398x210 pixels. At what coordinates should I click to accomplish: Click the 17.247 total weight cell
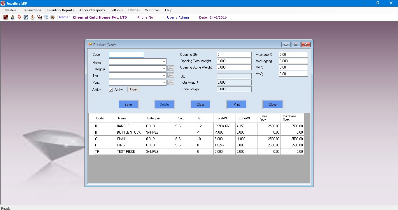pyautogui.click(x=225, y=145)
